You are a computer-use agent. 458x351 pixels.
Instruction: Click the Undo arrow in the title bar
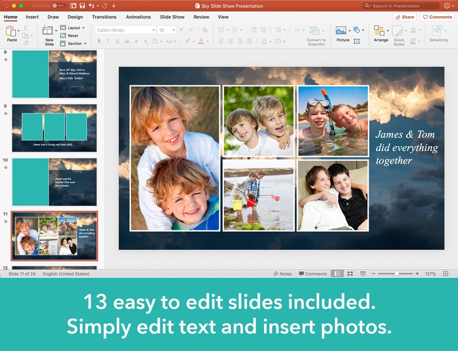[91, 6]
